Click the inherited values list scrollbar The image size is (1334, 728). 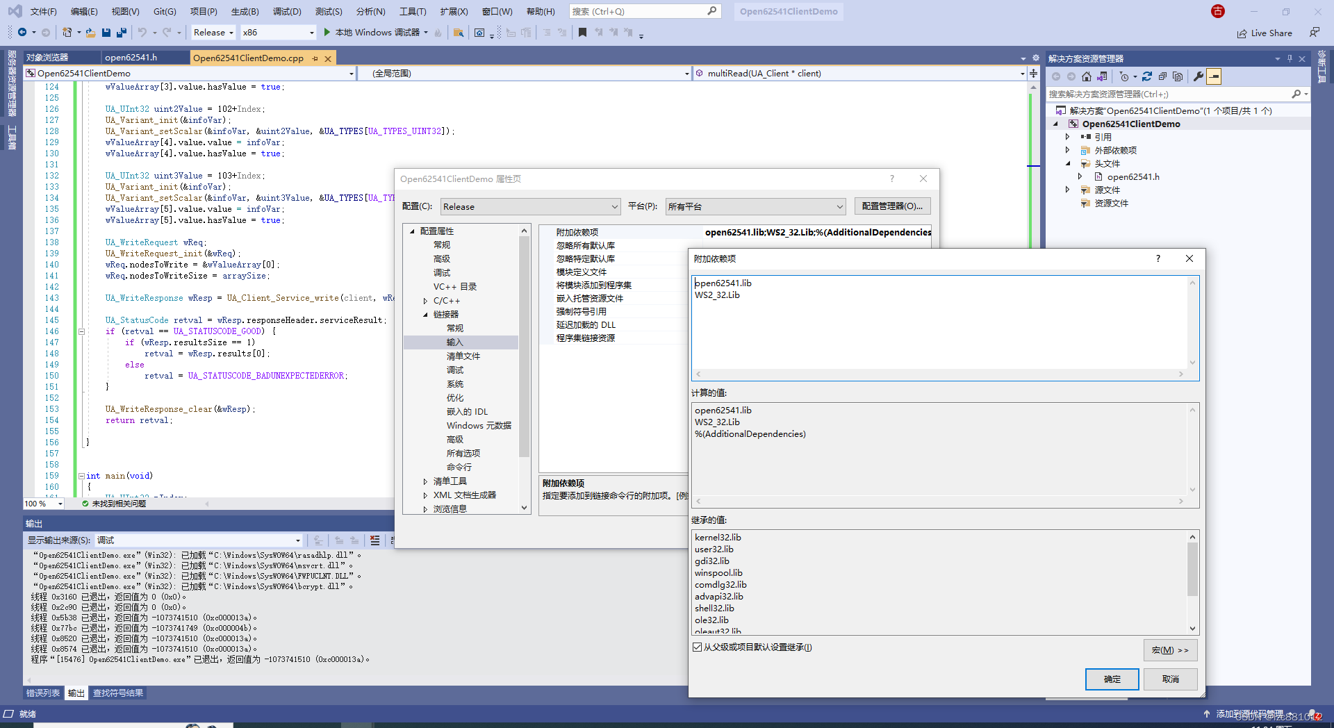[x=1192, y=582]
